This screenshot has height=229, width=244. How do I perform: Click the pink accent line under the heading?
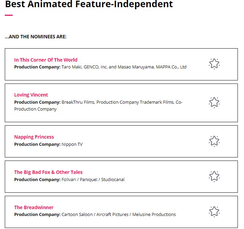(x=9, y=15)
